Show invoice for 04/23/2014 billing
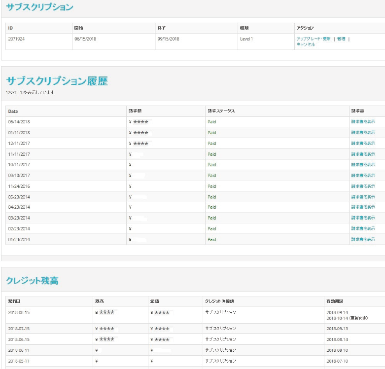The width and height of the screenshot is (385, 369). click(x=363, y=207)
